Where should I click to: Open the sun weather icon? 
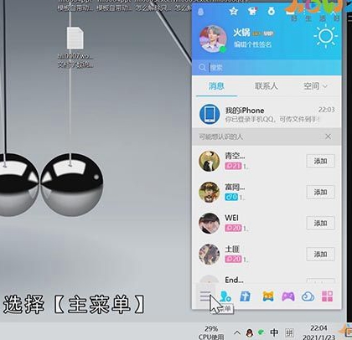point(326,36)
